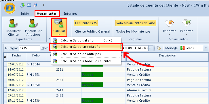The height and width of the screenshot is (104, 209).
Task: Select folio cell F-H 1850
Action: [36, 85]
